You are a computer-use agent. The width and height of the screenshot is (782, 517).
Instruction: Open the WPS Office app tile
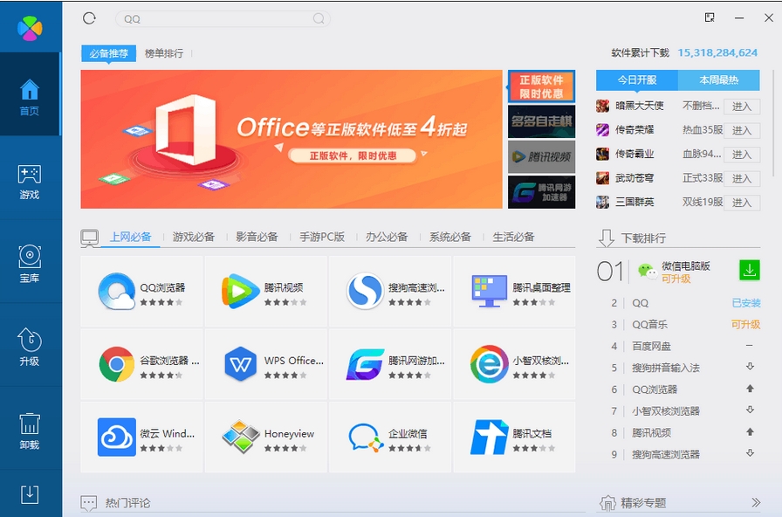pos(266,364)
